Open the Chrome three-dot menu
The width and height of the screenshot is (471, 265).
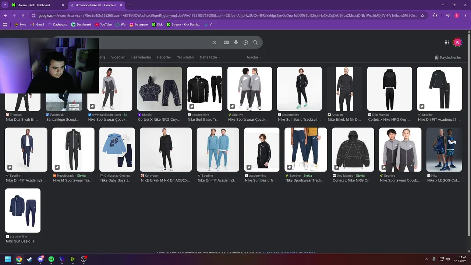[x=465, y=15]
